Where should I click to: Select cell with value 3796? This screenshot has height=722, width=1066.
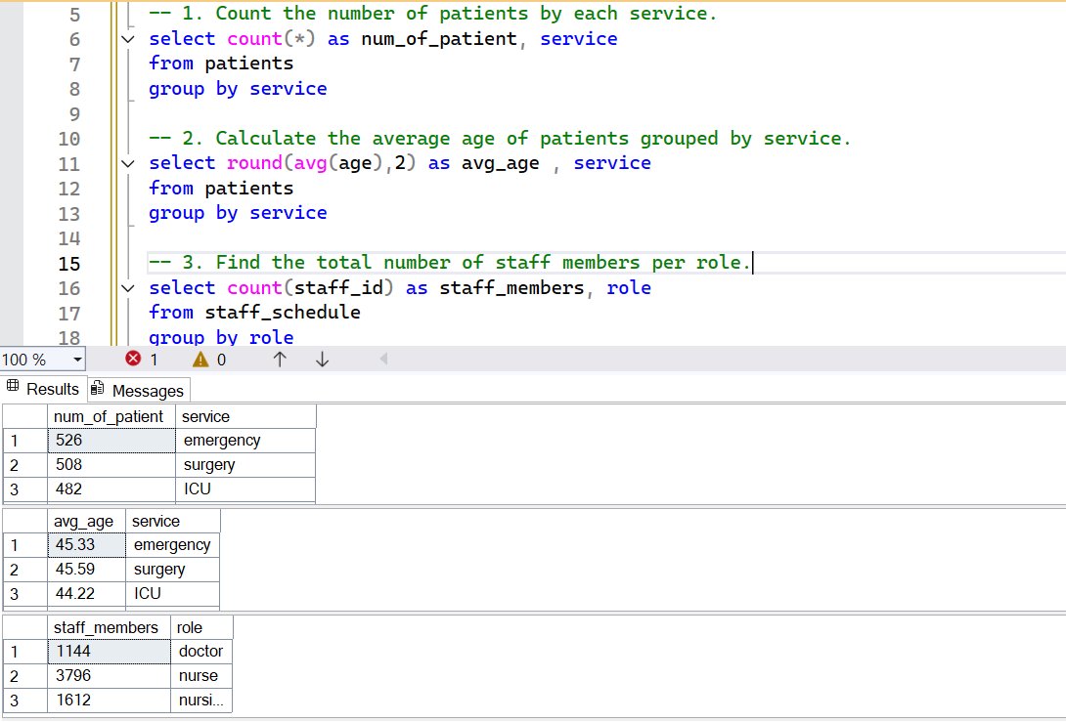[x=109, y=676]
